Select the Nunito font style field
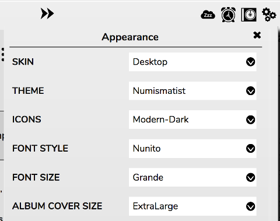The height and width of the screenshot is (221, 280). click(x=192, y=149)
